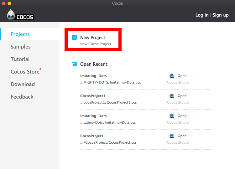This screenshot has width=235, height=169.
Task: Click Cocos Studio label under CocosProject1 Open
Action: click(178, 102)
